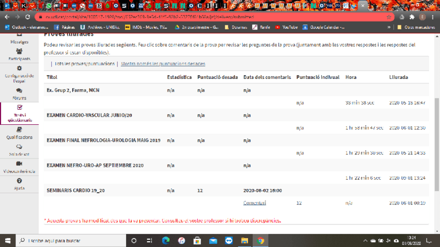The width and height of the screenshot is (440, 247).
Task: Sort table by Títol column header
Action: [52, 77]
